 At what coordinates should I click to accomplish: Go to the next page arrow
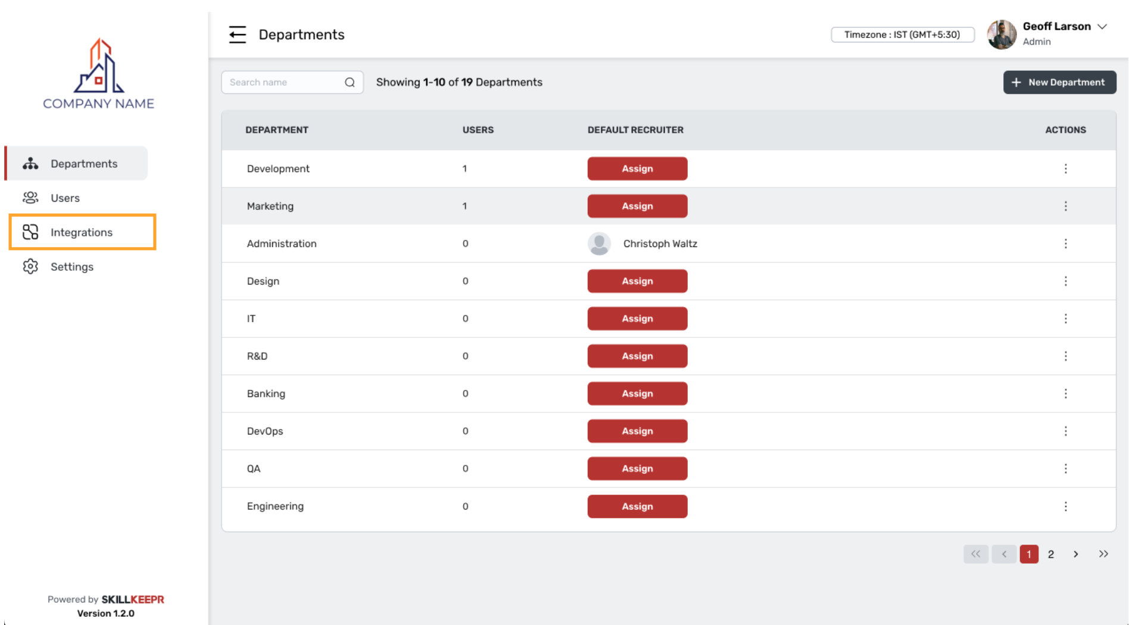pos(1075,554)
